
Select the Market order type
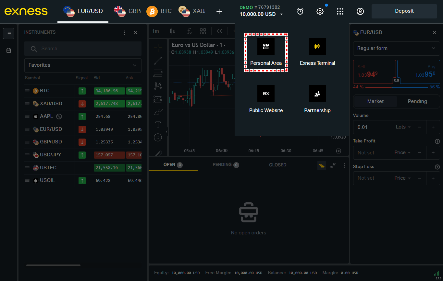(375, 101)
